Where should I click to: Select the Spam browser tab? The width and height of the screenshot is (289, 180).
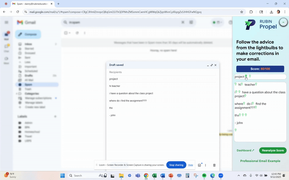tap(31, 4)
